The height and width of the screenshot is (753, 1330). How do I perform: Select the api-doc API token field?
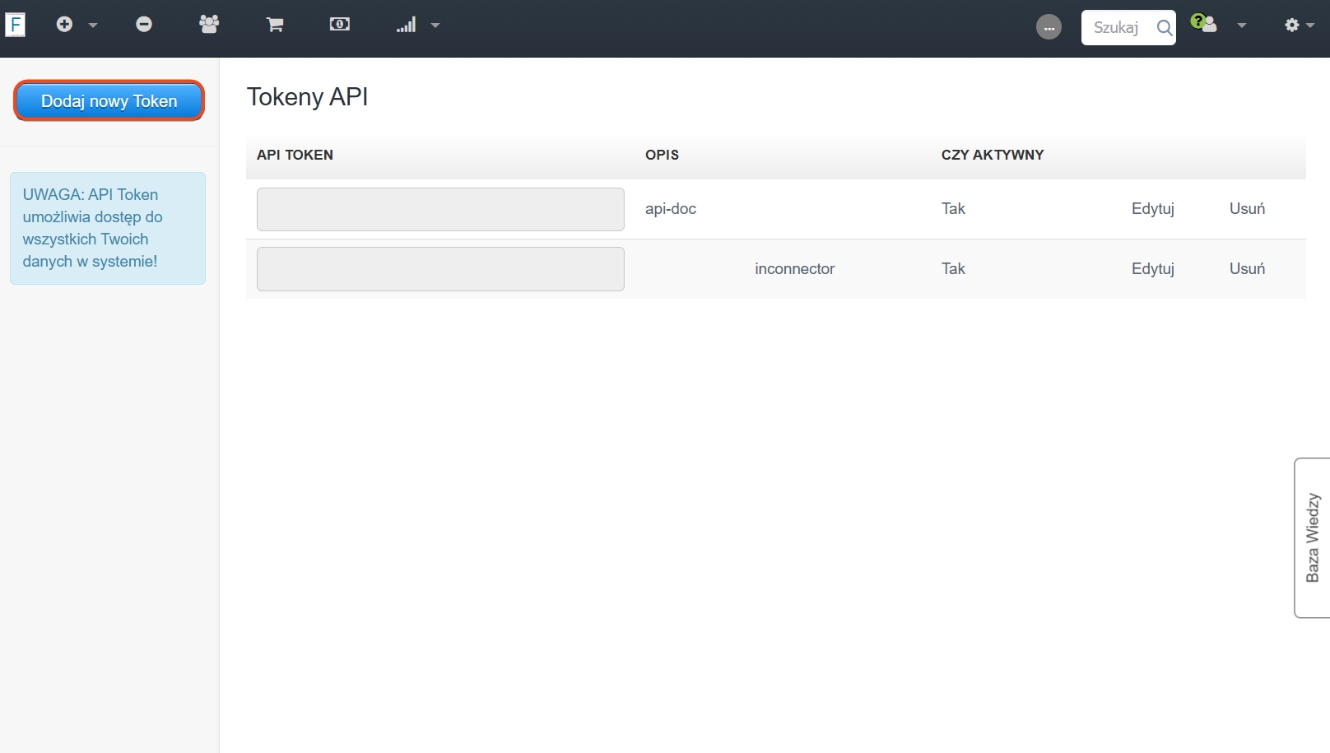(x=440, y=209)
